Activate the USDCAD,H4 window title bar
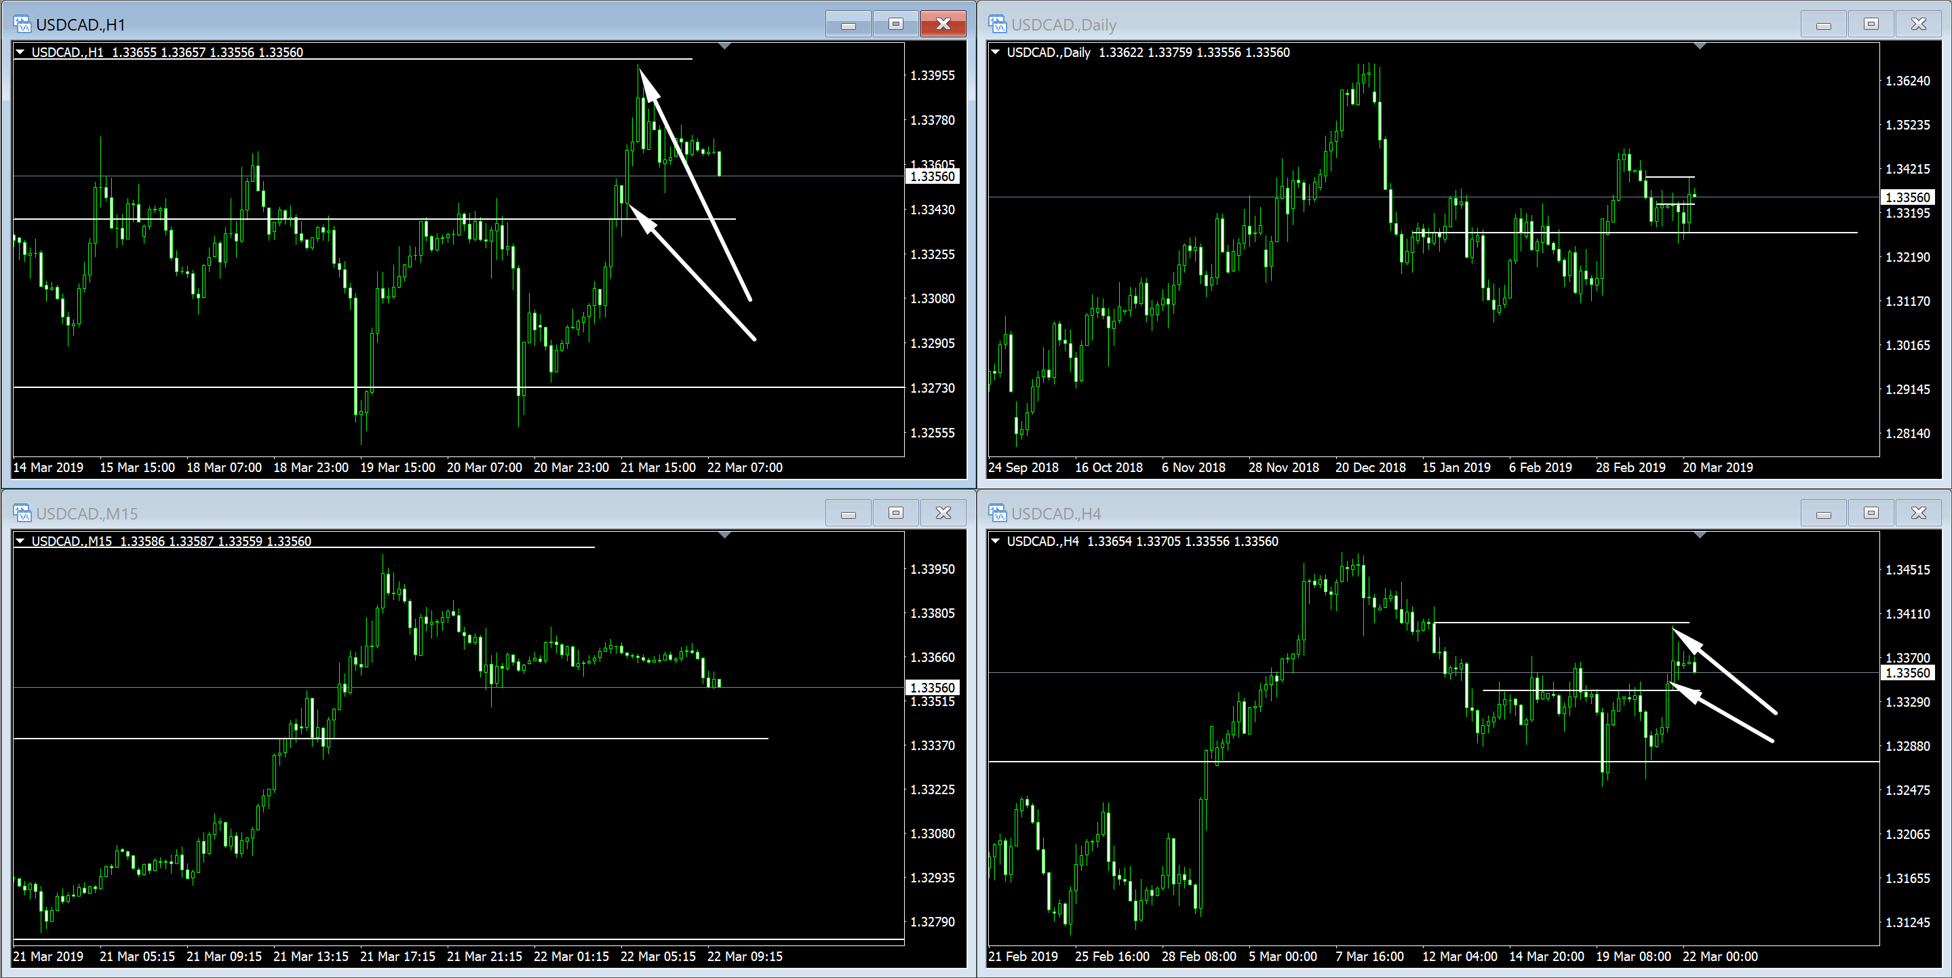The image size is (1952, 978). click(1402, 513)
